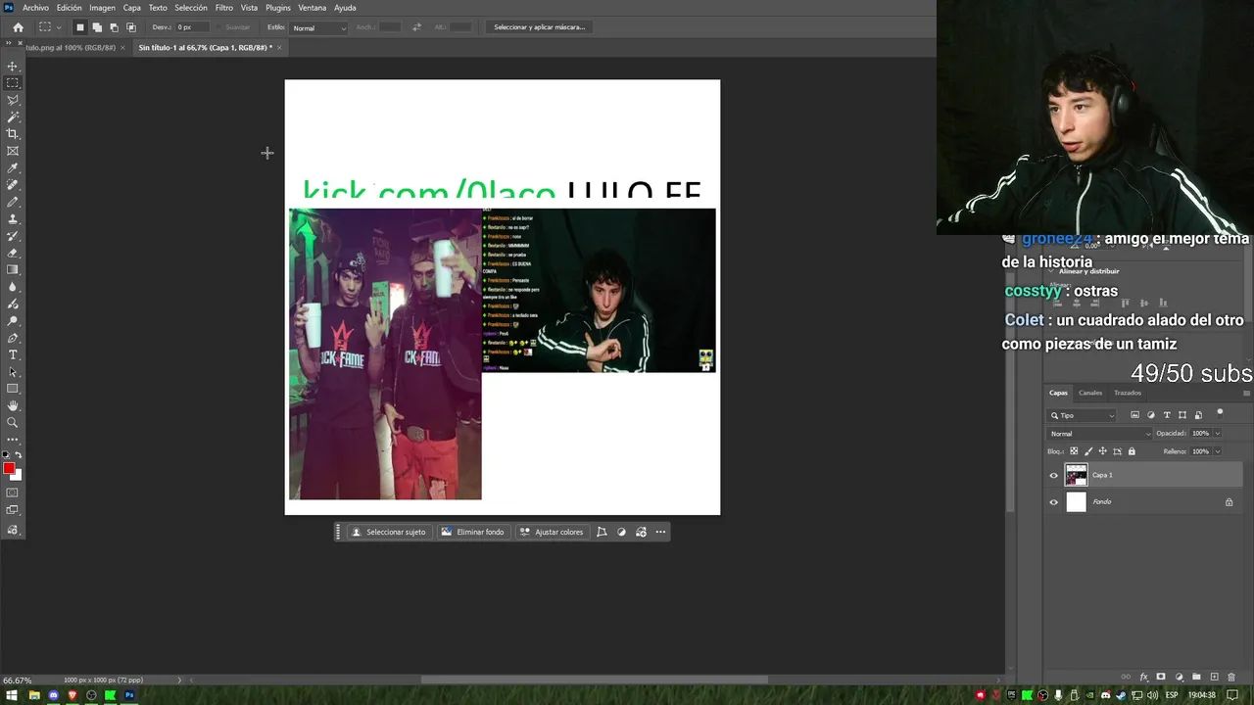Click Seleccionar y aplicar máscara button
The width and height of the screenshot is (1254, 705).
(x=540, y=27)
